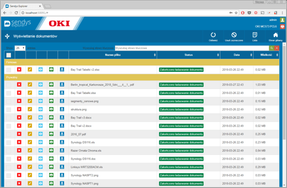
Task: Toggle the select-all checkbox in header
Action: pyautogui.click(x=9, y=55)
